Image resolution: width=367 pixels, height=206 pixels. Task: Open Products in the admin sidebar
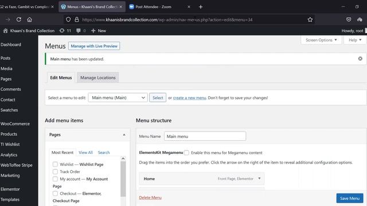point(9,134)
